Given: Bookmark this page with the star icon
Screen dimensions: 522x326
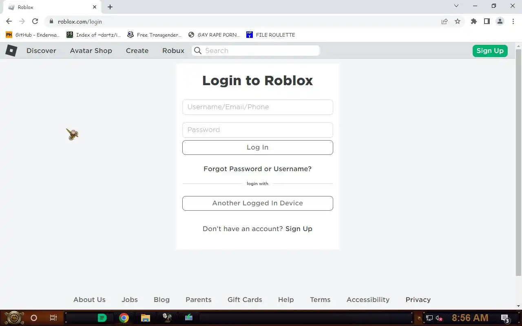Looking at the screenshot, I should pos(458,22).
